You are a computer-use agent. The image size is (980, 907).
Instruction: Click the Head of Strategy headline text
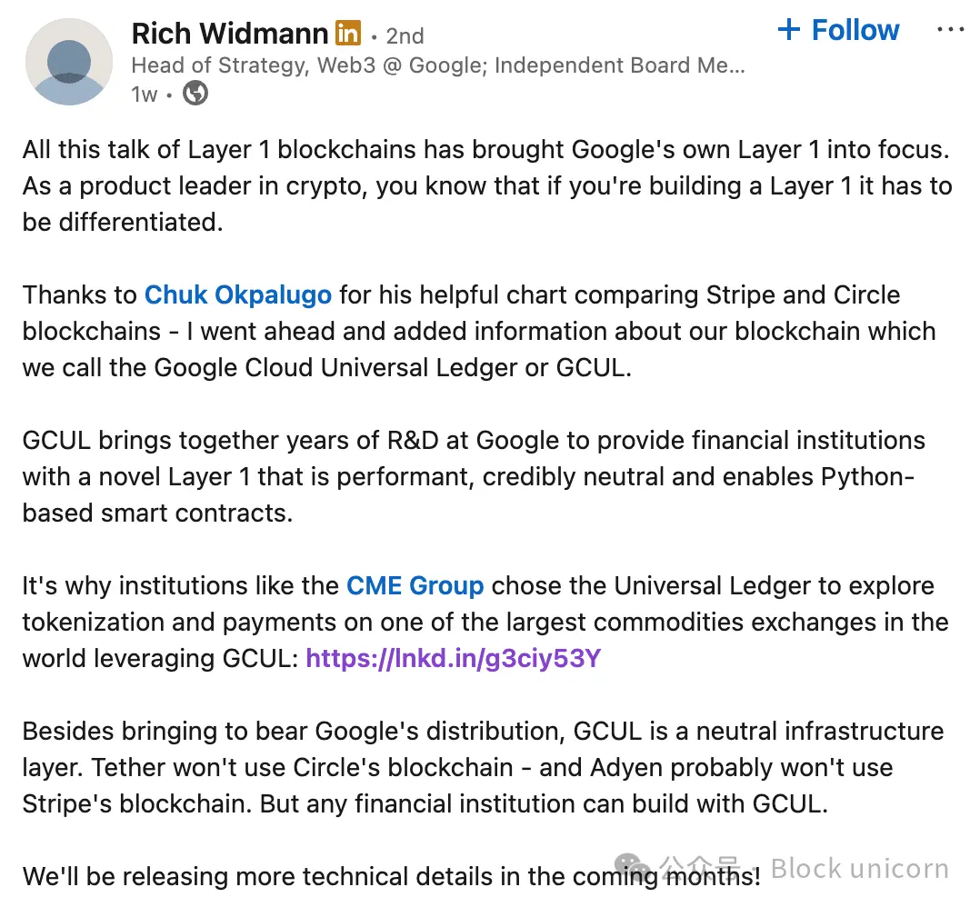tap(437, 65)
